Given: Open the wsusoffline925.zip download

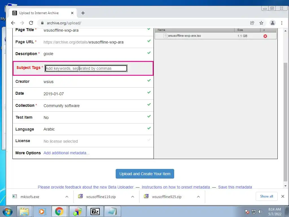Looking at the screenshot, I should [167, 197].
